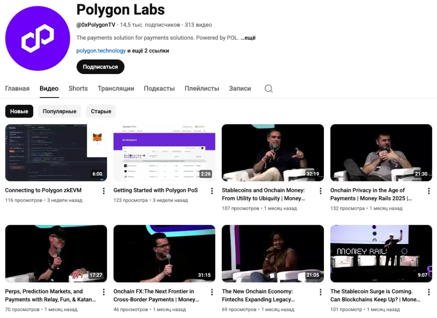Screen dimensions: 437x318
Task: Click title 'Connecting to Polygon zkEVM'
Action: (43, 190)
